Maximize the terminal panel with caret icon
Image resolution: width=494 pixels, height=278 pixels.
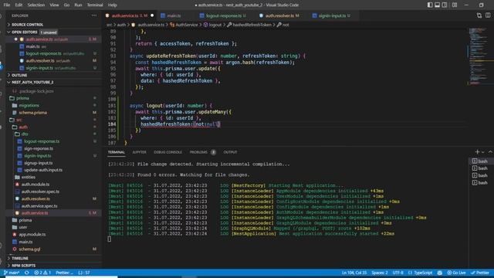tap(490, 152)
